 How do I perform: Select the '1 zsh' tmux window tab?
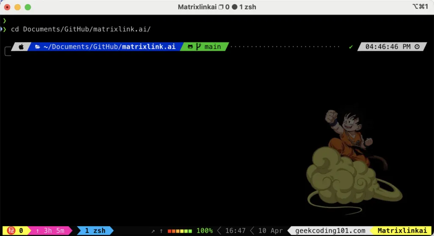(x=95, y=230)
